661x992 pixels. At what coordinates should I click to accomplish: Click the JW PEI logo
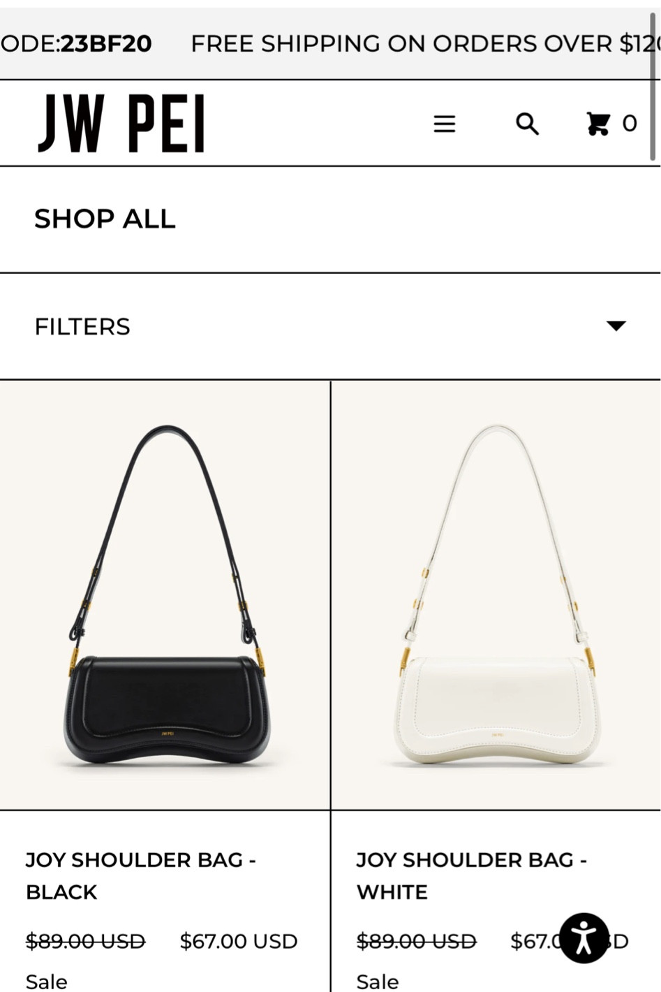click(x=121, y=124)
